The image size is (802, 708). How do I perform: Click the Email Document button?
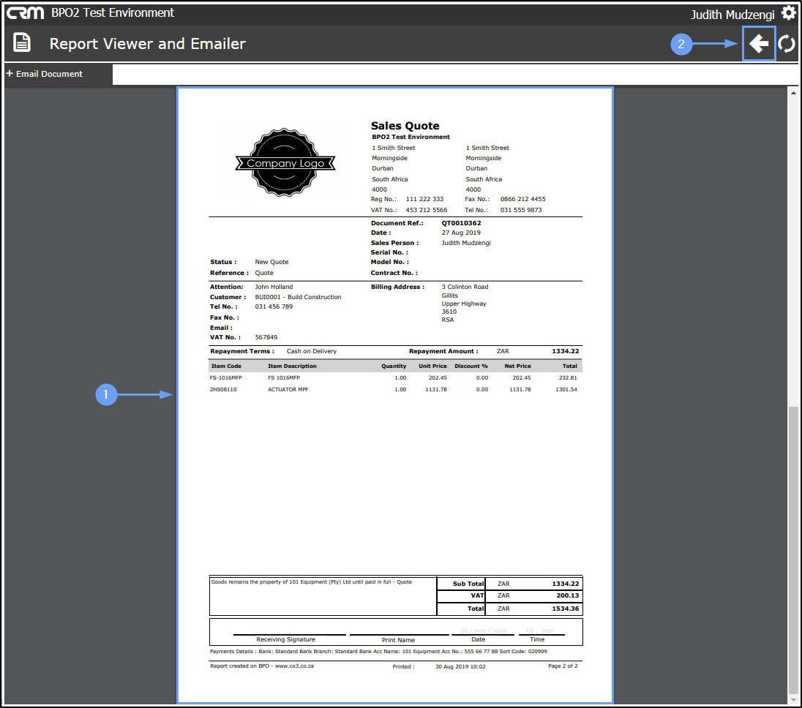pyautogui.click(x=45, y=74)
